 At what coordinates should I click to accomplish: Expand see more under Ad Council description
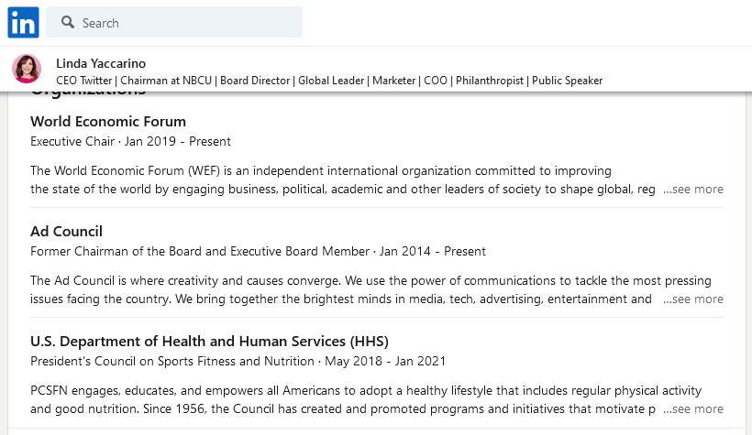click(x=693, y=299)
